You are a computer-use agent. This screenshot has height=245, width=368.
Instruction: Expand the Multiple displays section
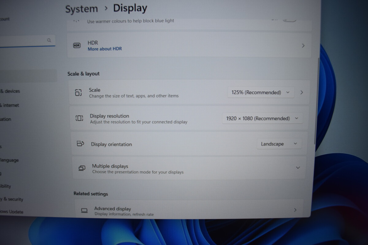click(x=297, y=168)
